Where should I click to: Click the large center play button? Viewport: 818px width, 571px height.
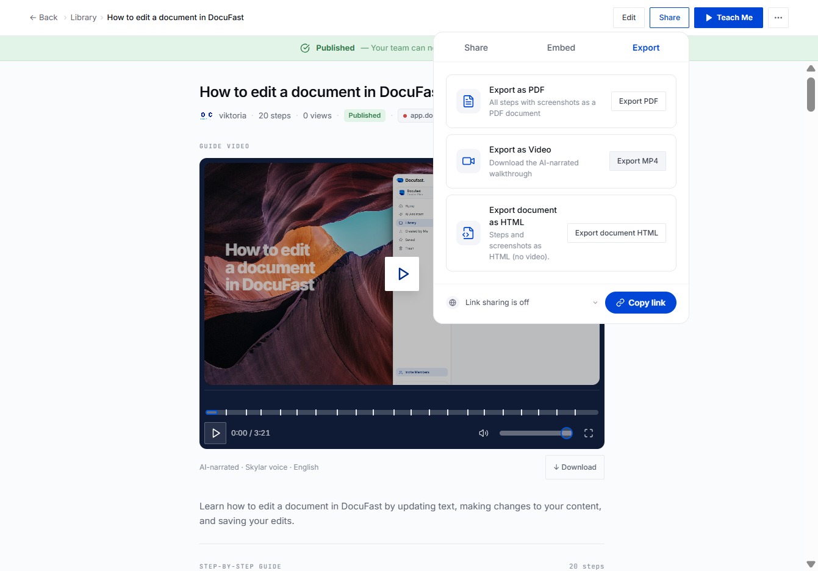pyautogui.click(x=402, y=274)
